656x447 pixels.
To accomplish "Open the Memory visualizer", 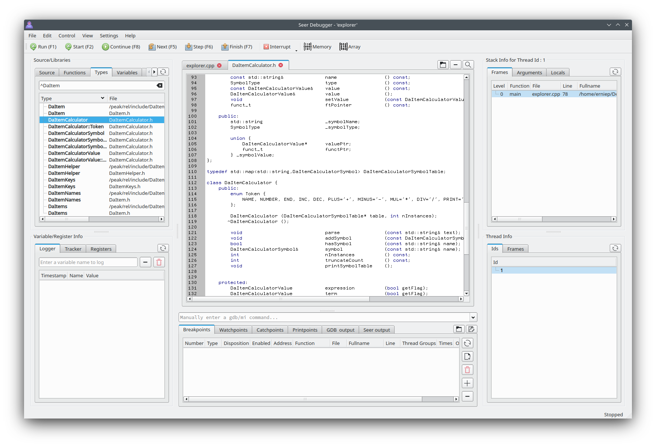I will (317, 47).
